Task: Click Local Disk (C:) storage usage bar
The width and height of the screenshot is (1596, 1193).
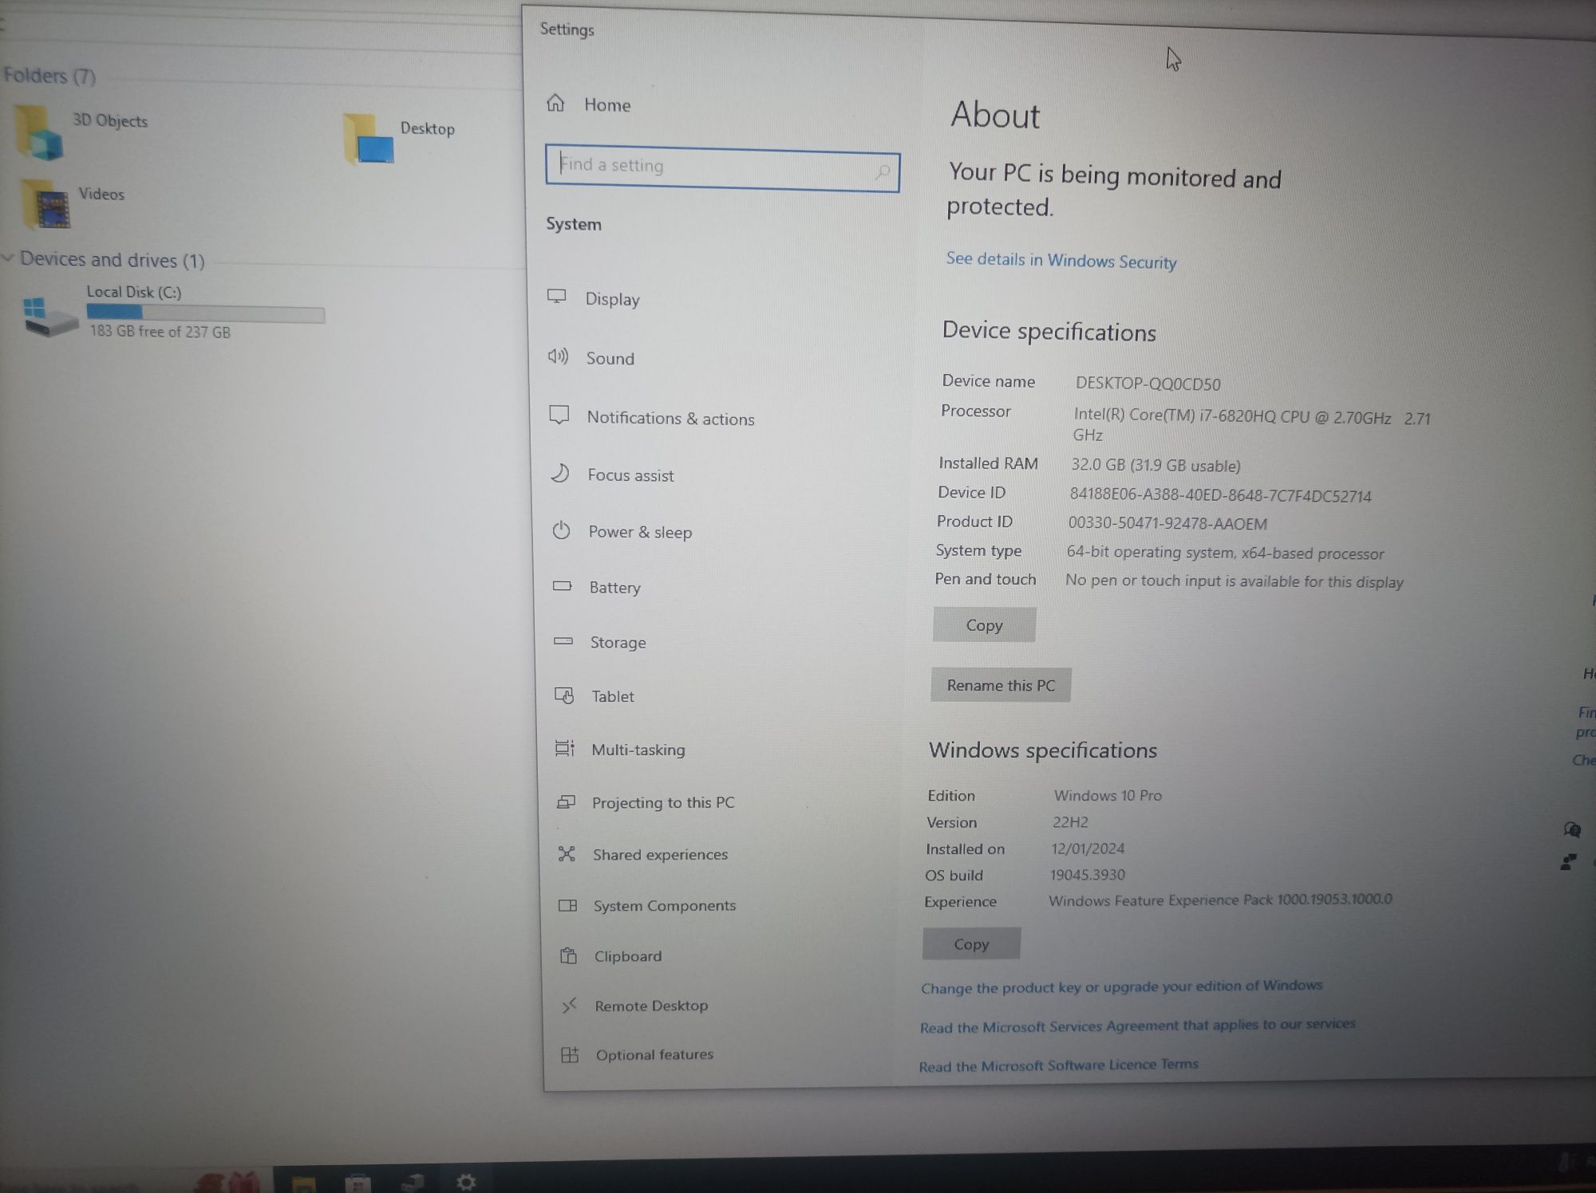Action: pos(206,313)
